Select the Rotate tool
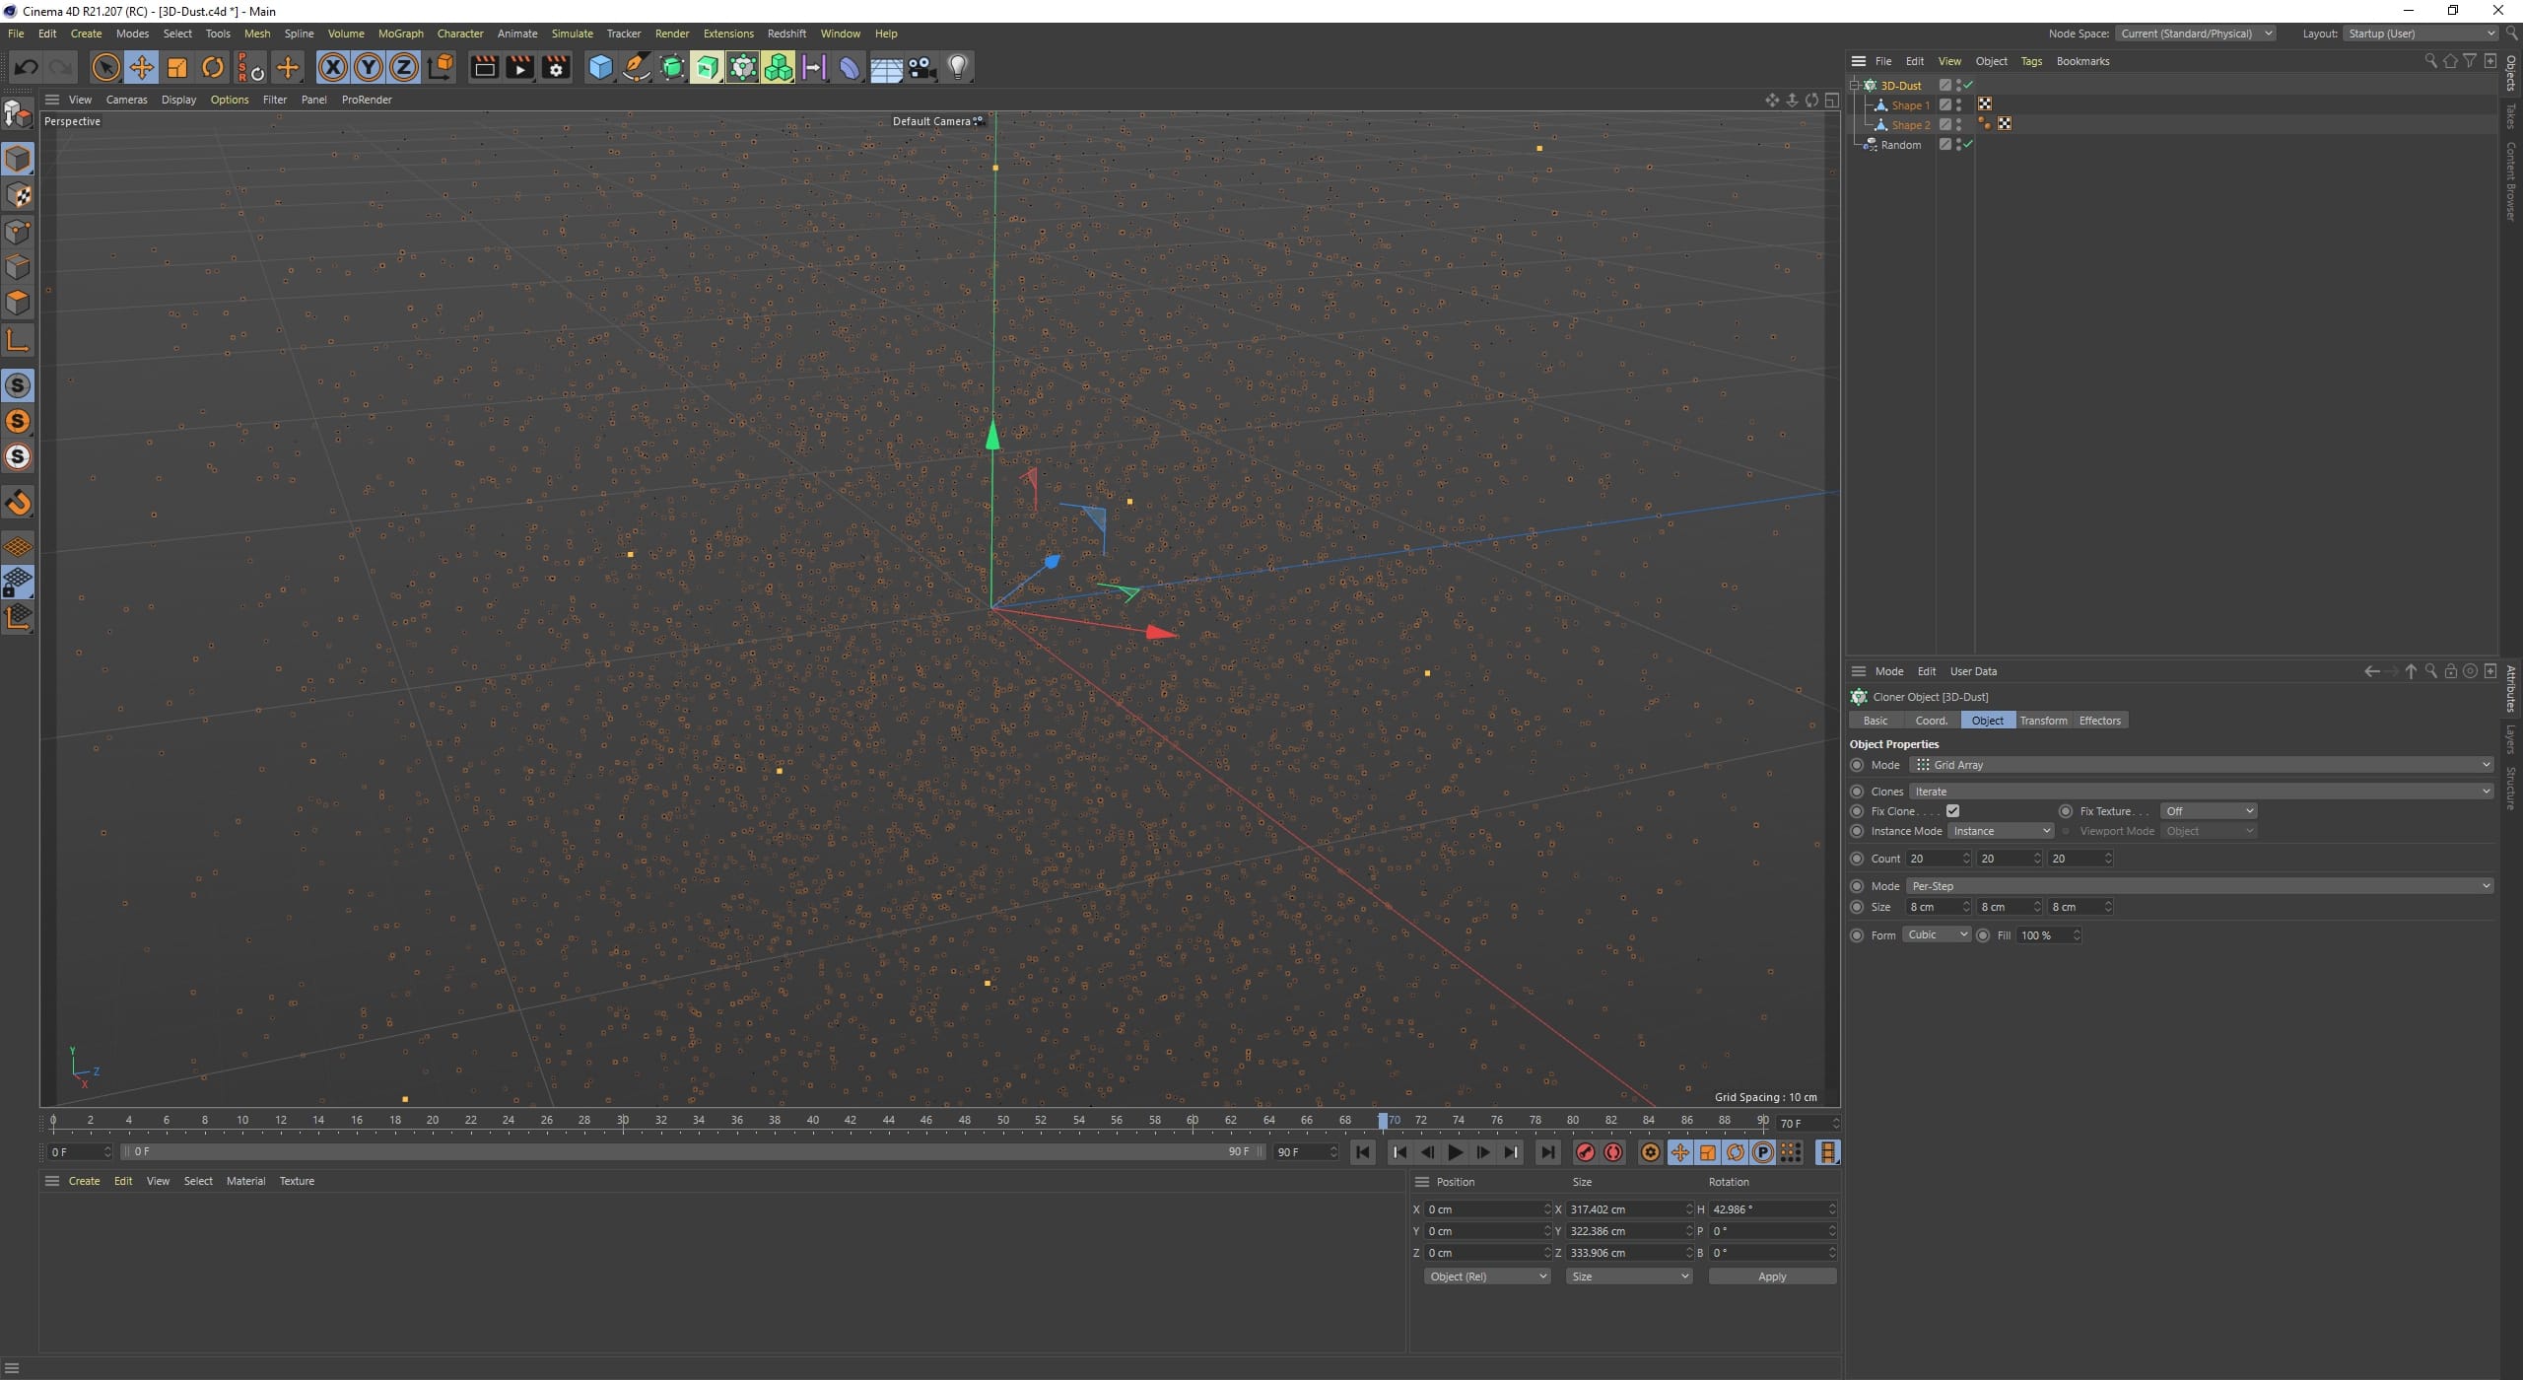Screen dimensions: 2523x1380 point(212,67)
